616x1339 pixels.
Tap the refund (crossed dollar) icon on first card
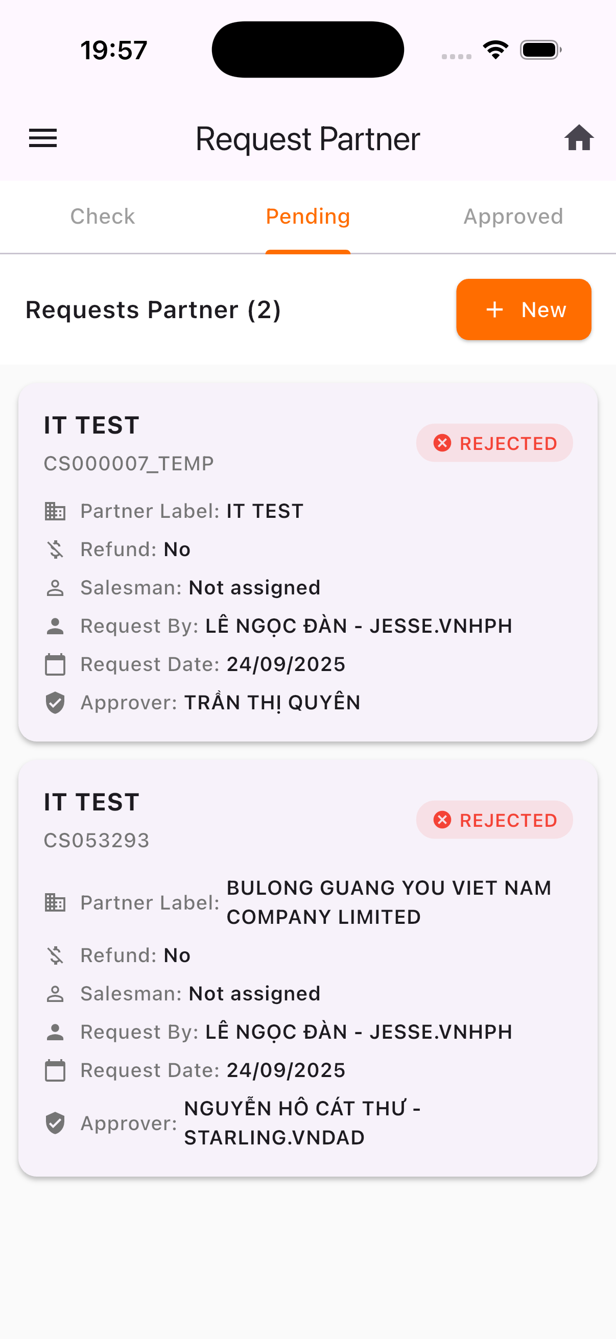[55, 549]
